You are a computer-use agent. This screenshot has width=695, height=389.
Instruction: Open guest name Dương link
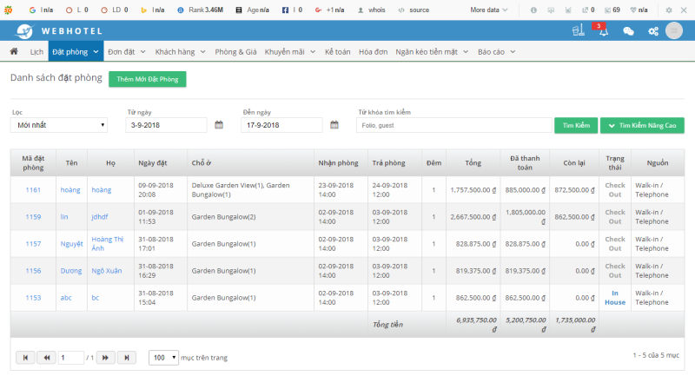point(71,271)
